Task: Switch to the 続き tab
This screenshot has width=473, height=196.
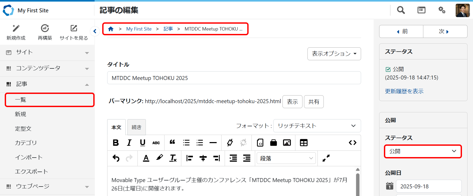Action: click(x=136, y=127)
